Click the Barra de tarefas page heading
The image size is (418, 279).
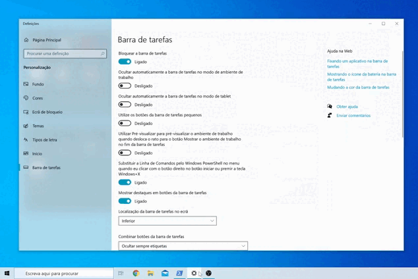click(145, 39)
